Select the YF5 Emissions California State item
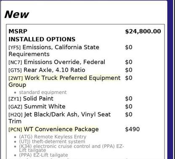This screenshot has height=159, width=175. click(x=54, y=50)
